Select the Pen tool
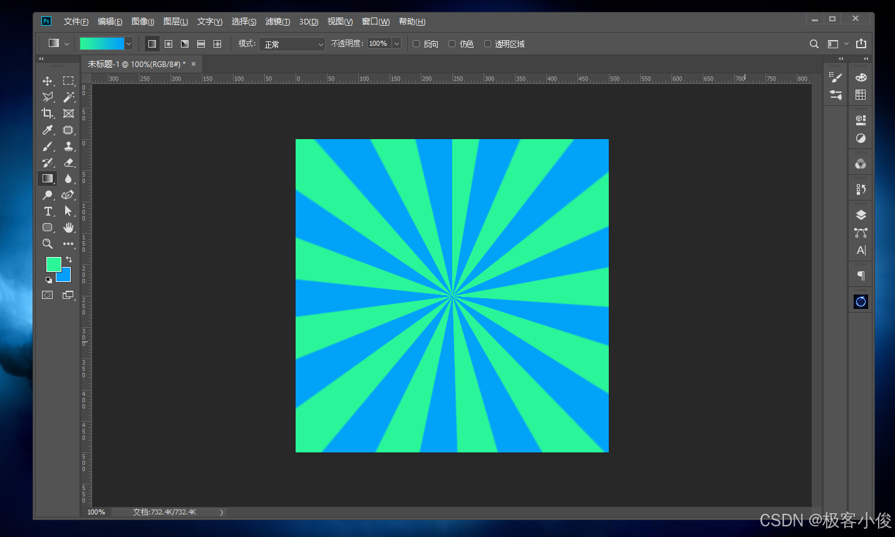Viewport: 895px width, 537px height. point(68,195)
